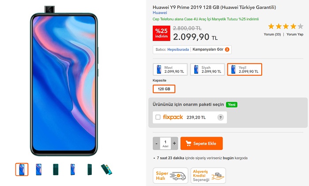Click the fixpack logo

[173, 117]
